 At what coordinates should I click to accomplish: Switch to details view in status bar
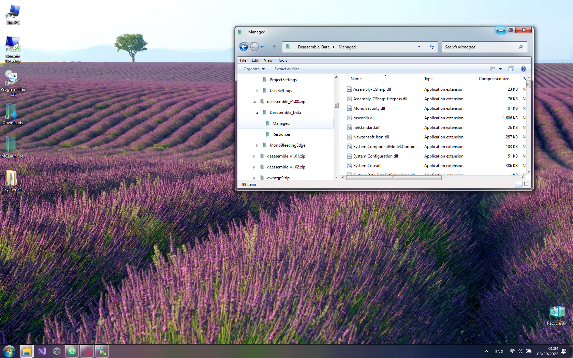[518, 184]
